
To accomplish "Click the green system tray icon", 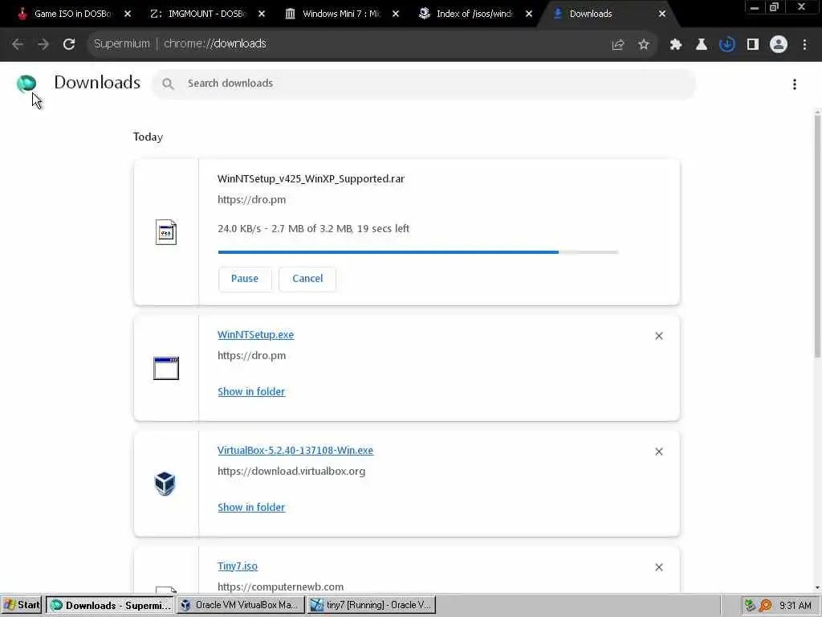I will point(751,606).
